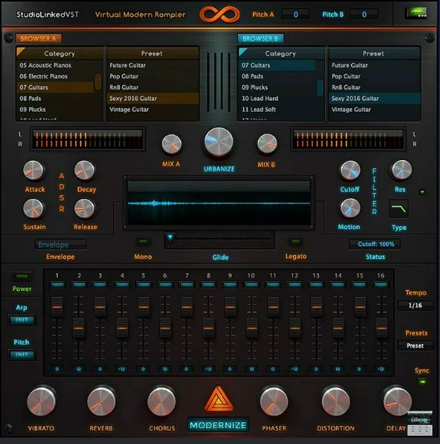Select 09 Plucks in Browser B

coord(277,87)
